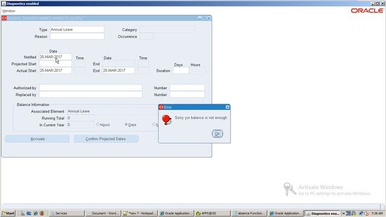Click the Oracle icon in Error dialog title
Viewport: 386px width, 217px height.
pos(161,107)
